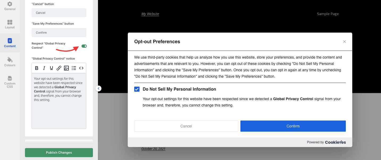Image resolution: width=381 pixels, height=160 pixels.
Task: Insert an image in notice editor
Action: click(66, 68)
